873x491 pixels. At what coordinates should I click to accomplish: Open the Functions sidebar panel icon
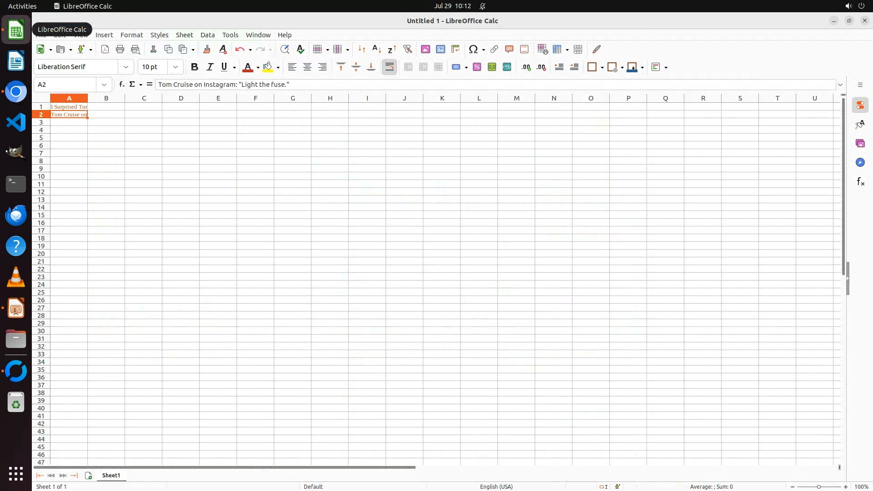click(x=860, y=182)
